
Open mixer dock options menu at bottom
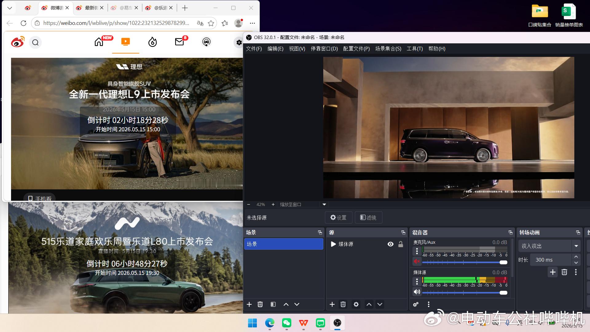coord(429,304)
